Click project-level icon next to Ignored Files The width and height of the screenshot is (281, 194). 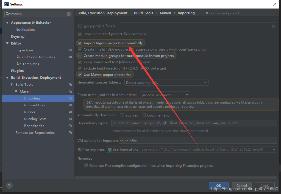[70, 105]
